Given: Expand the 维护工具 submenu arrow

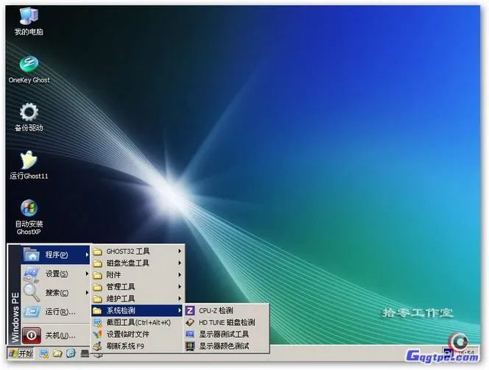Looking at the screenshot, I should (180, 299).
